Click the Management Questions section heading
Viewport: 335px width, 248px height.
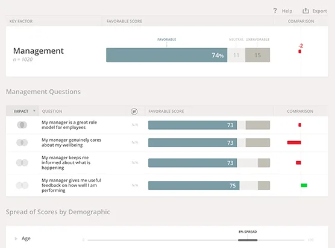coord(43,92)
